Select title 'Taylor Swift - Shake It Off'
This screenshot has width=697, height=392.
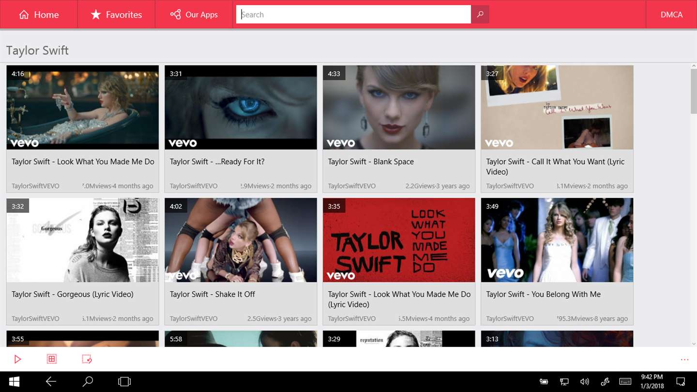click(x=212, y=294)
